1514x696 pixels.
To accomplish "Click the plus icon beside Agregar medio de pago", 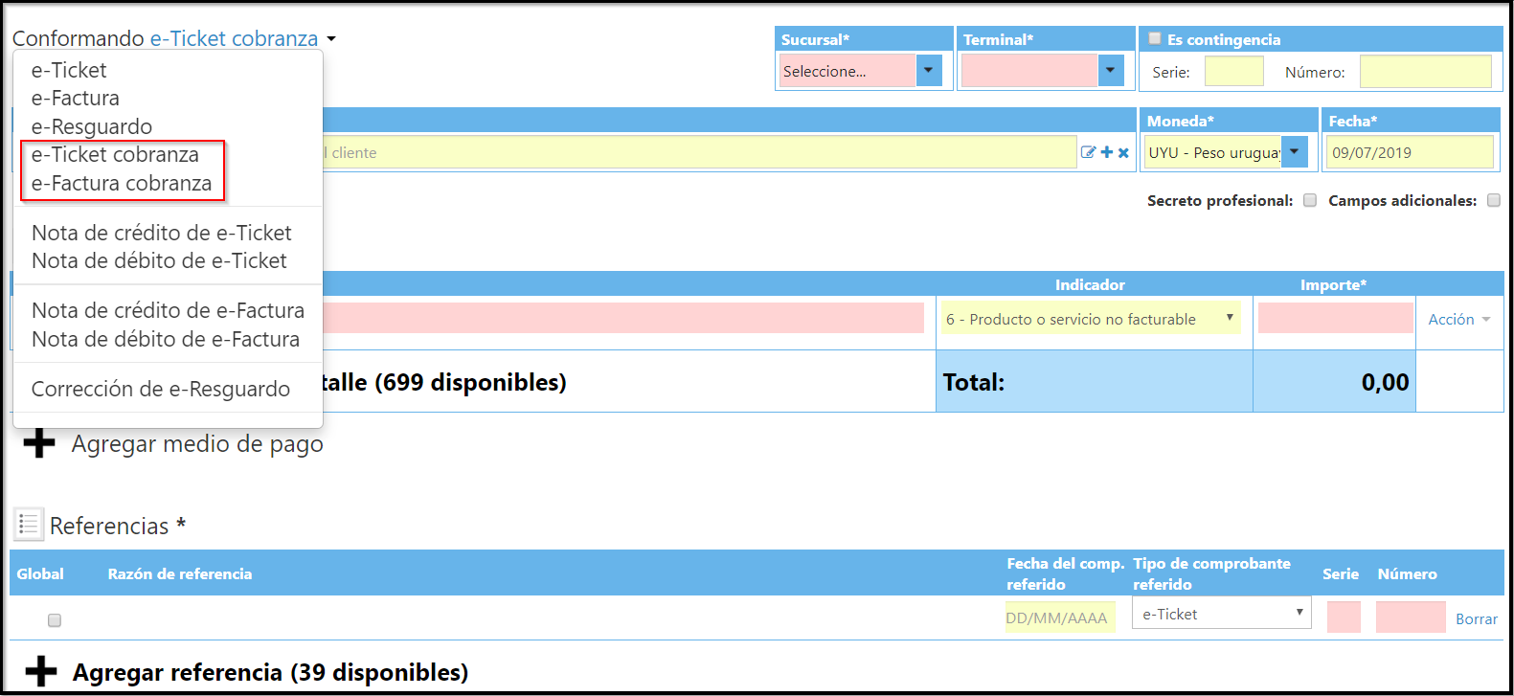I will pyautogui.click(x=39, y=443).
